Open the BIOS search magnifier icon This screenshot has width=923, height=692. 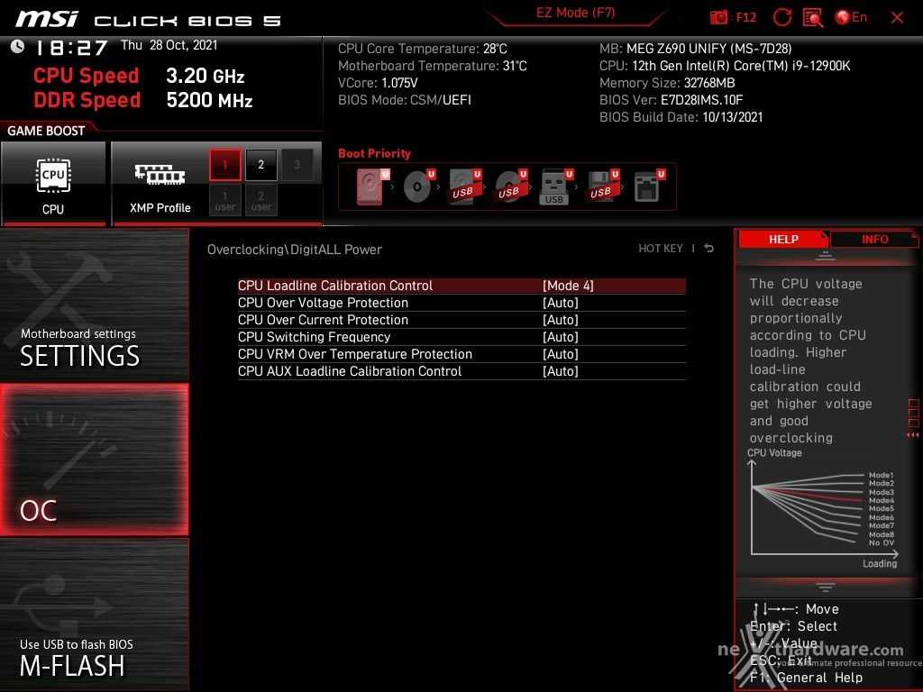813,17
